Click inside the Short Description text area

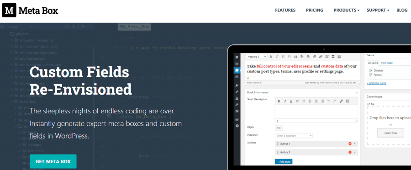click(x=316, y=112)
